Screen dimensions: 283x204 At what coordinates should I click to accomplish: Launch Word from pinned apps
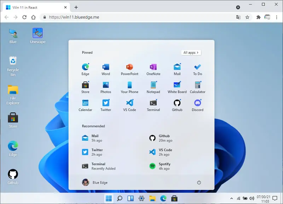pos(106,69)
